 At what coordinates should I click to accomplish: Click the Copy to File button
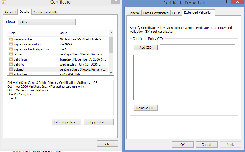click(99, 122)
